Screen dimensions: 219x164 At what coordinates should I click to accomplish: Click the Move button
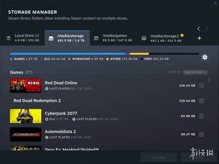click(x=199, y=157)
